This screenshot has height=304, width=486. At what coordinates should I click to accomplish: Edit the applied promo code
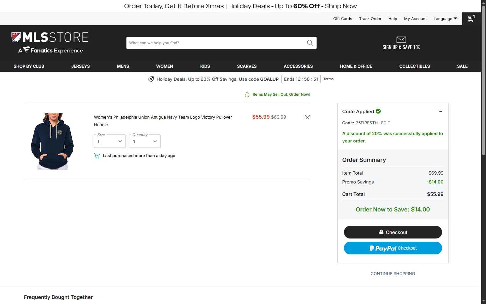tap(385, 123)
